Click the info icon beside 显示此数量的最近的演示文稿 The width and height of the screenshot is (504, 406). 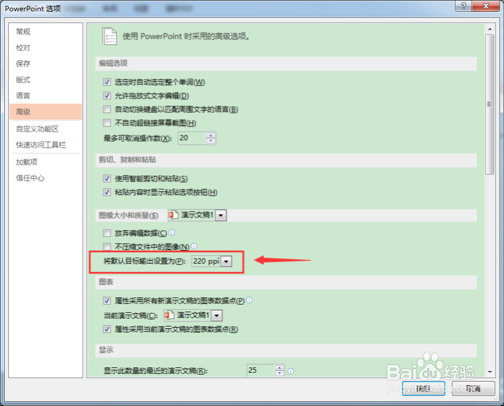[291, 370]
